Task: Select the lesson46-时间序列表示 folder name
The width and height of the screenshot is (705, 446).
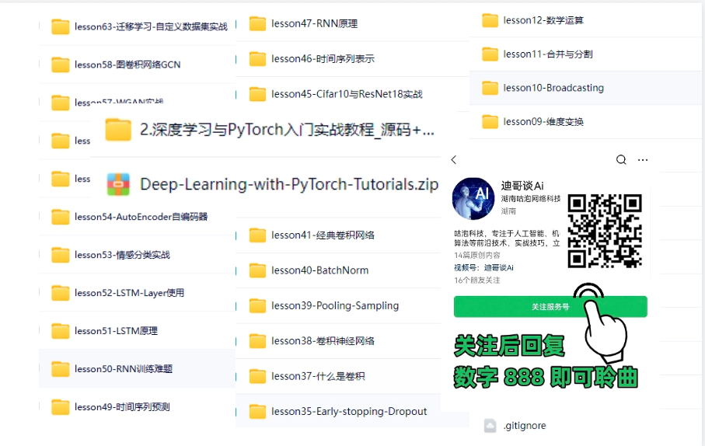Action: click(323, 59)
